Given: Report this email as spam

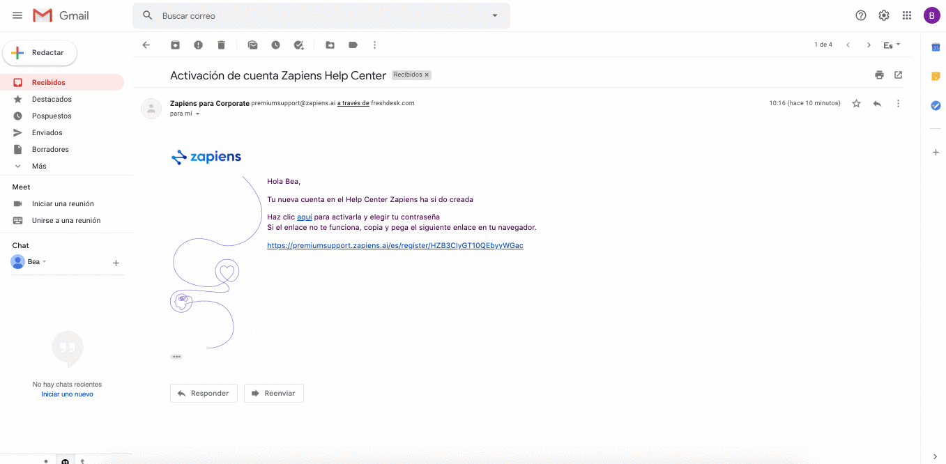Looking at the screenshot, I should click(x=199, y=45).
